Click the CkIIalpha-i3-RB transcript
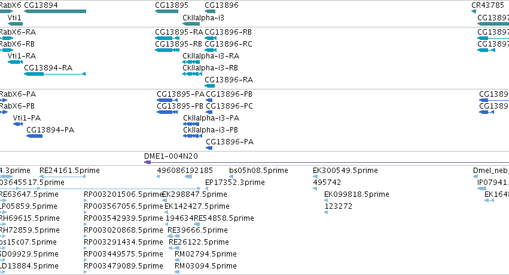Screen dimensions: 509x275 pyautogui.click(x=193, y=74)
